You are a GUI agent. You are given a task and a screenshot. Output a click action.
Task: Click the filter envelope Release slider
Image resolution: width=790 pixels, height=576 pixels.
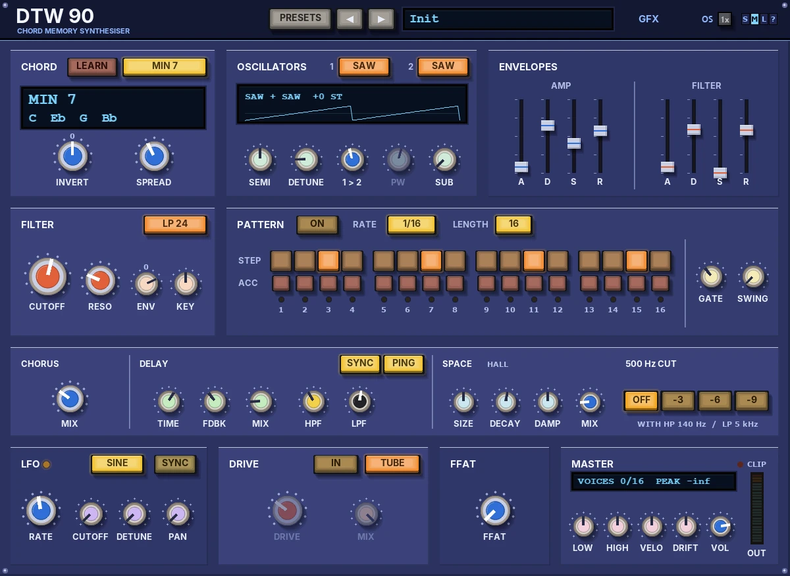[747, 130]
